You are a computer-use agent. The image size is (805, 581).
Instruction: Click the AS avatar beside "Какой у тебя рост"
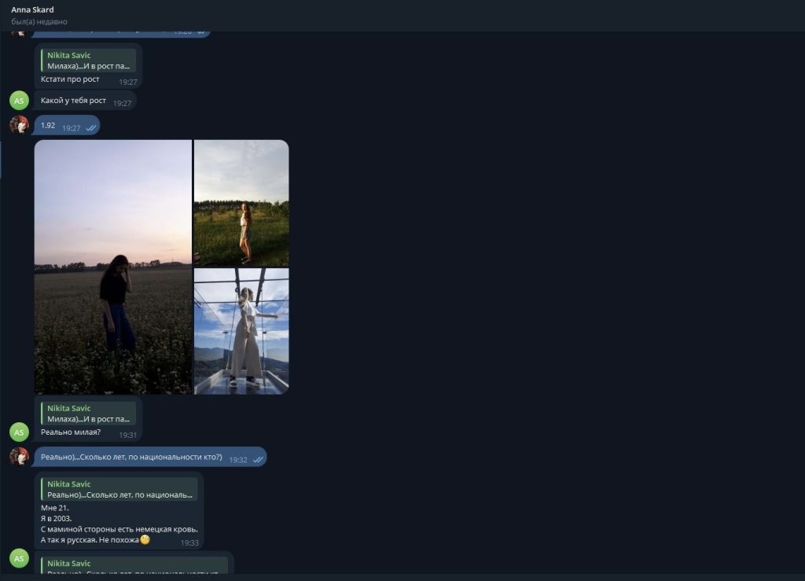click(x=19, y=101)
